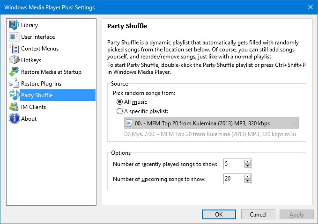Screen dimensions: 318x224
Task: Click 'Number of recently played songs to show' label
Action: pos(165,164)
